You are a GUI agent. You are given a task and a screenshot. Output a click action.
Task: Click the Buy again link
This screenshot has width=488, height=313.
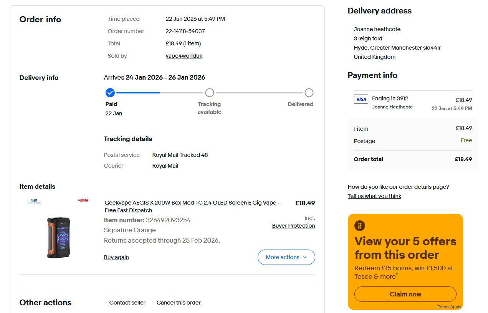pyautogui.click(x=116, y=257)
